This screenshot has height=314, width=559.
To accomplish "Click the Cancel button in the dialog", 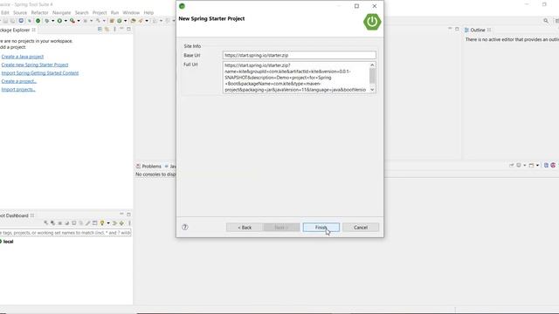I will 361,227.
